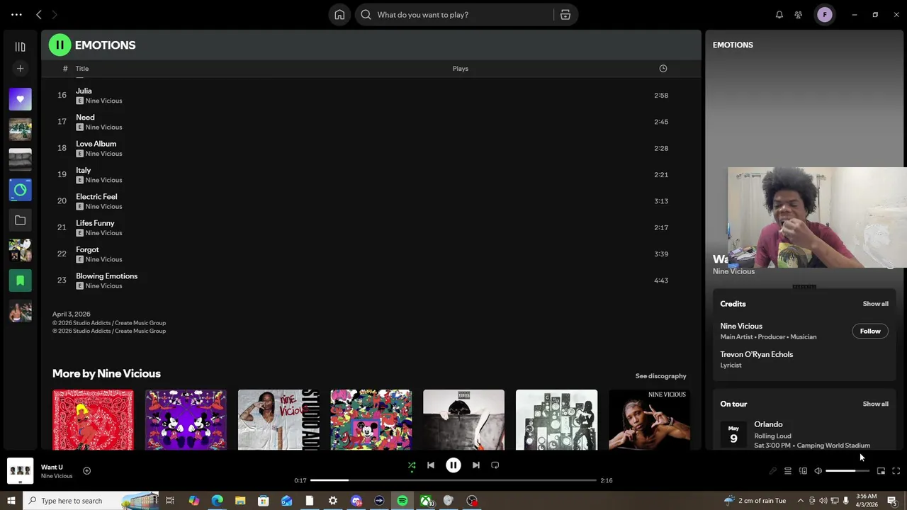Image resolution: width=907 pixels, height=510 pixels.
Task: Open Microsoft Edge from taskbar
Action: coord(217,501)
